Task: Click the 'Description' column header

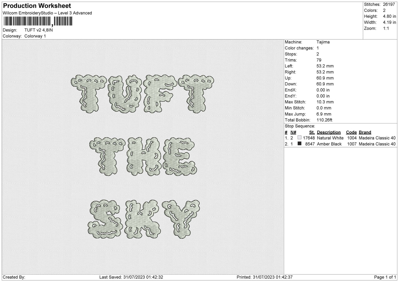Action: pos(329,132)
